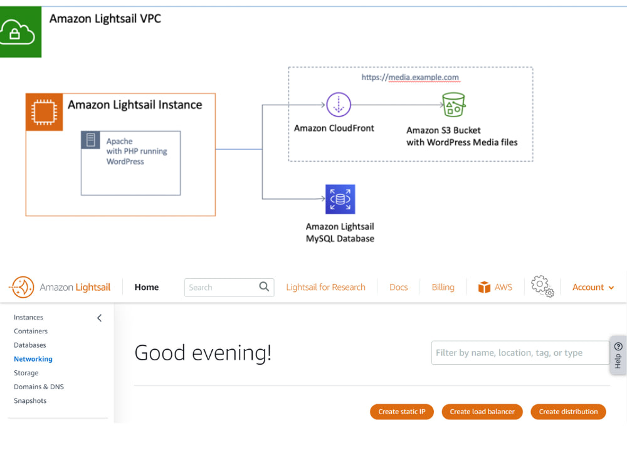Select the Amazon S3 Bucket icon
The image size is (627, 470).
[x=454, y=105]
